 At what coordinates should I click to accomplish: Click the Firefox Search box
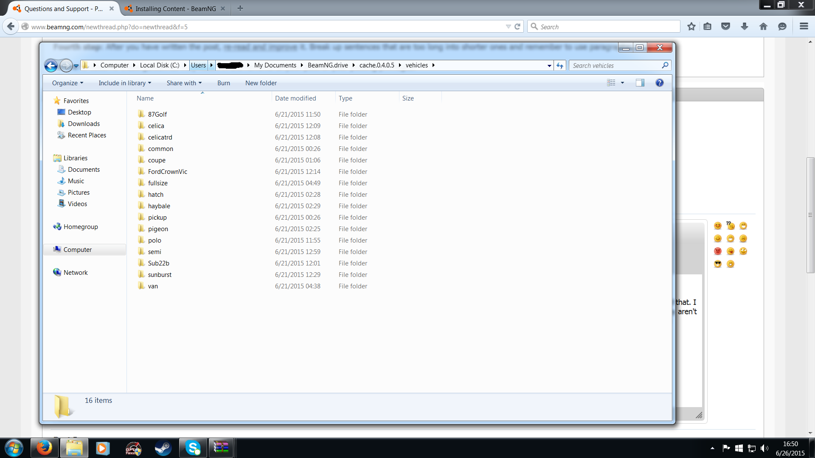[604, 27]
